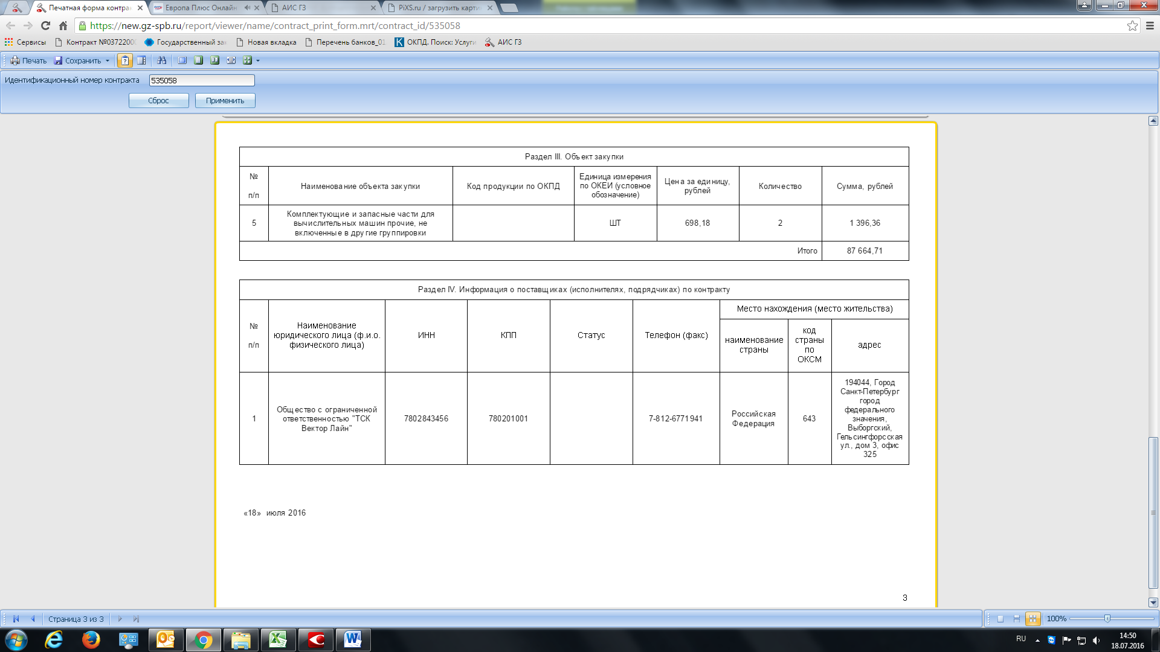Expand the Сохранить dropdown arrow

click(x=108, y=60)
